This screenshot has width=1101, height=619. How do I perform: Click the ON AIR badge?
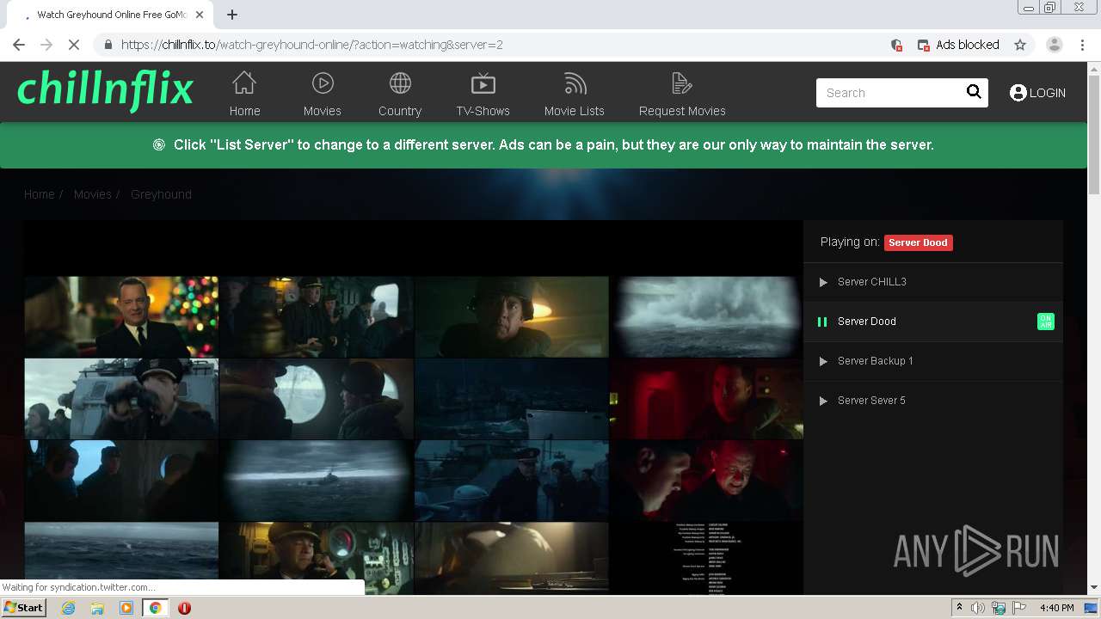pos(1045,322)
